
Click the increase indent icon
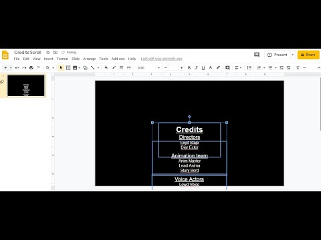(x=289, y=67)
